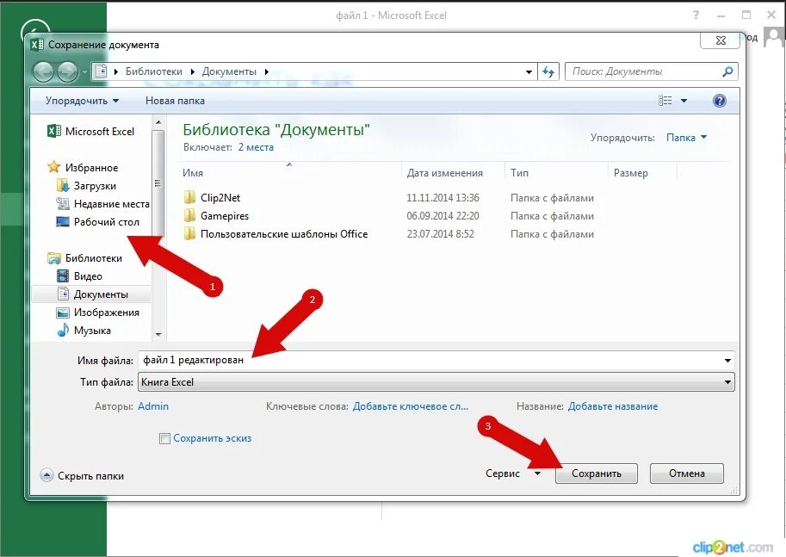The height and width of the screenshot is (557, 786).
Task: Open the Тип файла combo box
Action: (436, 382)
